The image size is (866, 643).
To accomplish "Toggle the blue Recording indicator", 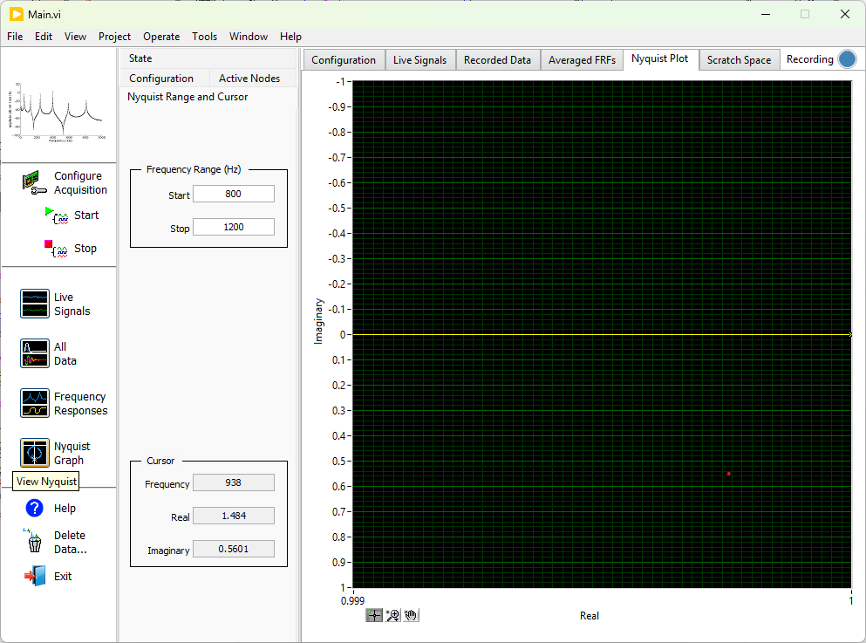I will pos(847,59).
